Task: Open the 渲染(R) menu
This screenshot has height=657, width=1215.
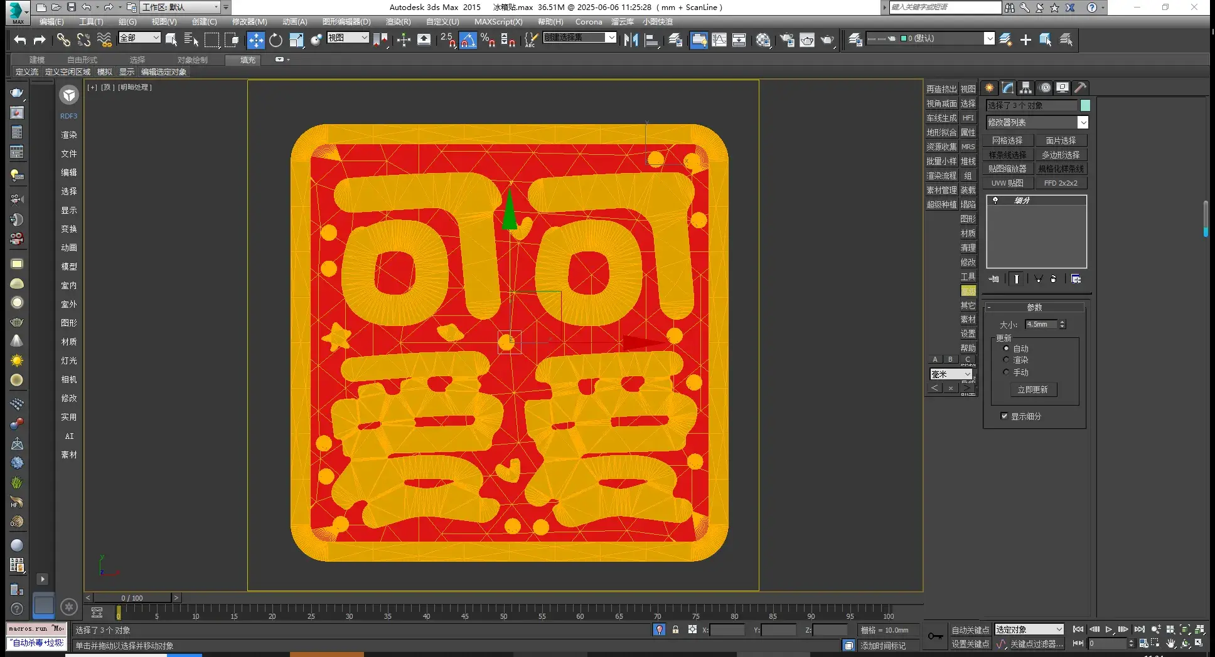Action: click(399, 21)
